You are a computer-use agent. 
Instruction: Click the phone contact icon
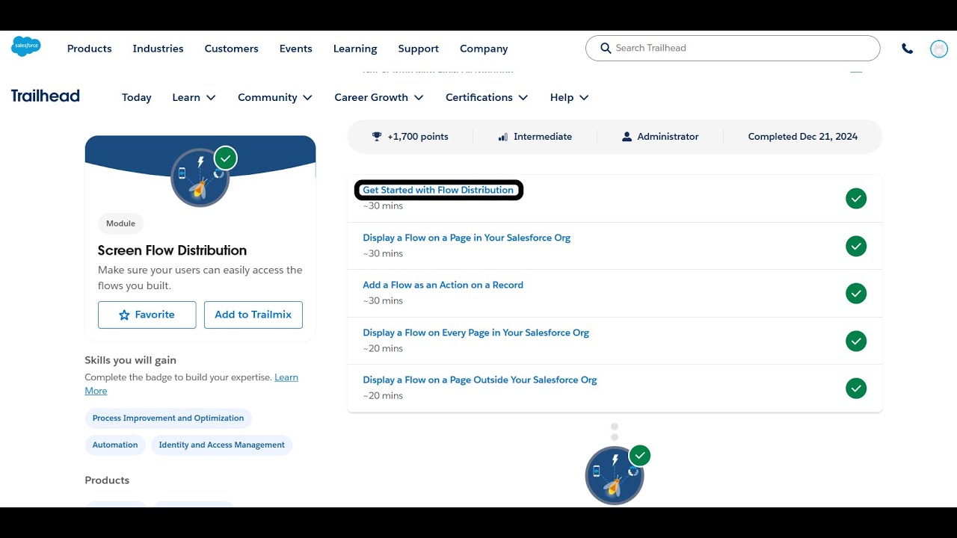(x=907, y=49)
